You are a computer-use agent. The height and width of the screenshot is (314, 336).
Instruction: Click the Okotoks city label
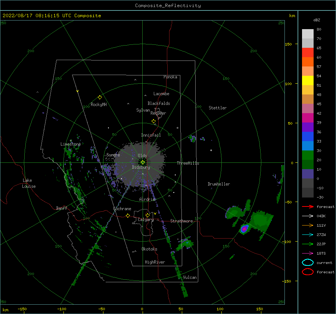click(149, 249)
